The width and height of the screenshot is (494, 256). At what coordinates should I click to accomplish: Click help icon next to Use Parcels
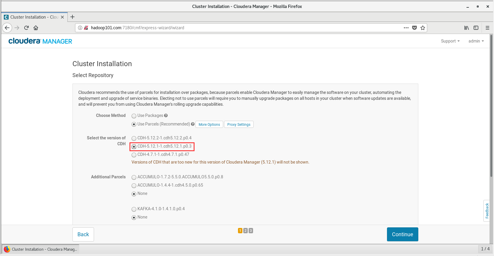(193, 124)
